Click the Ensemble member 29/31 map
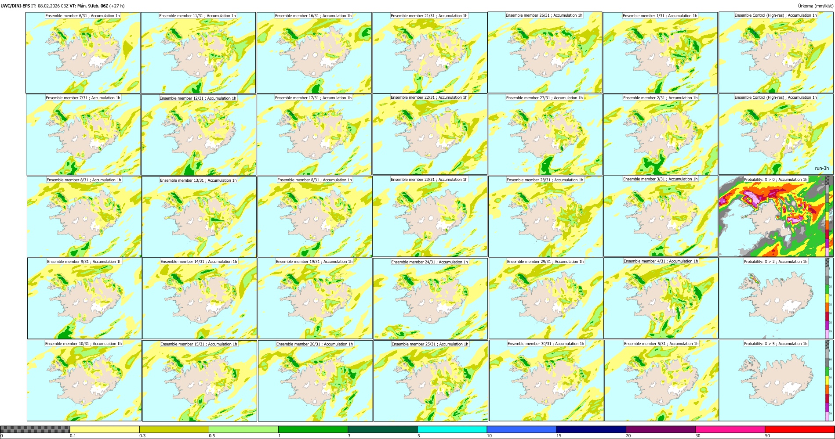835x439 pixels. click(x=546, y=299)
